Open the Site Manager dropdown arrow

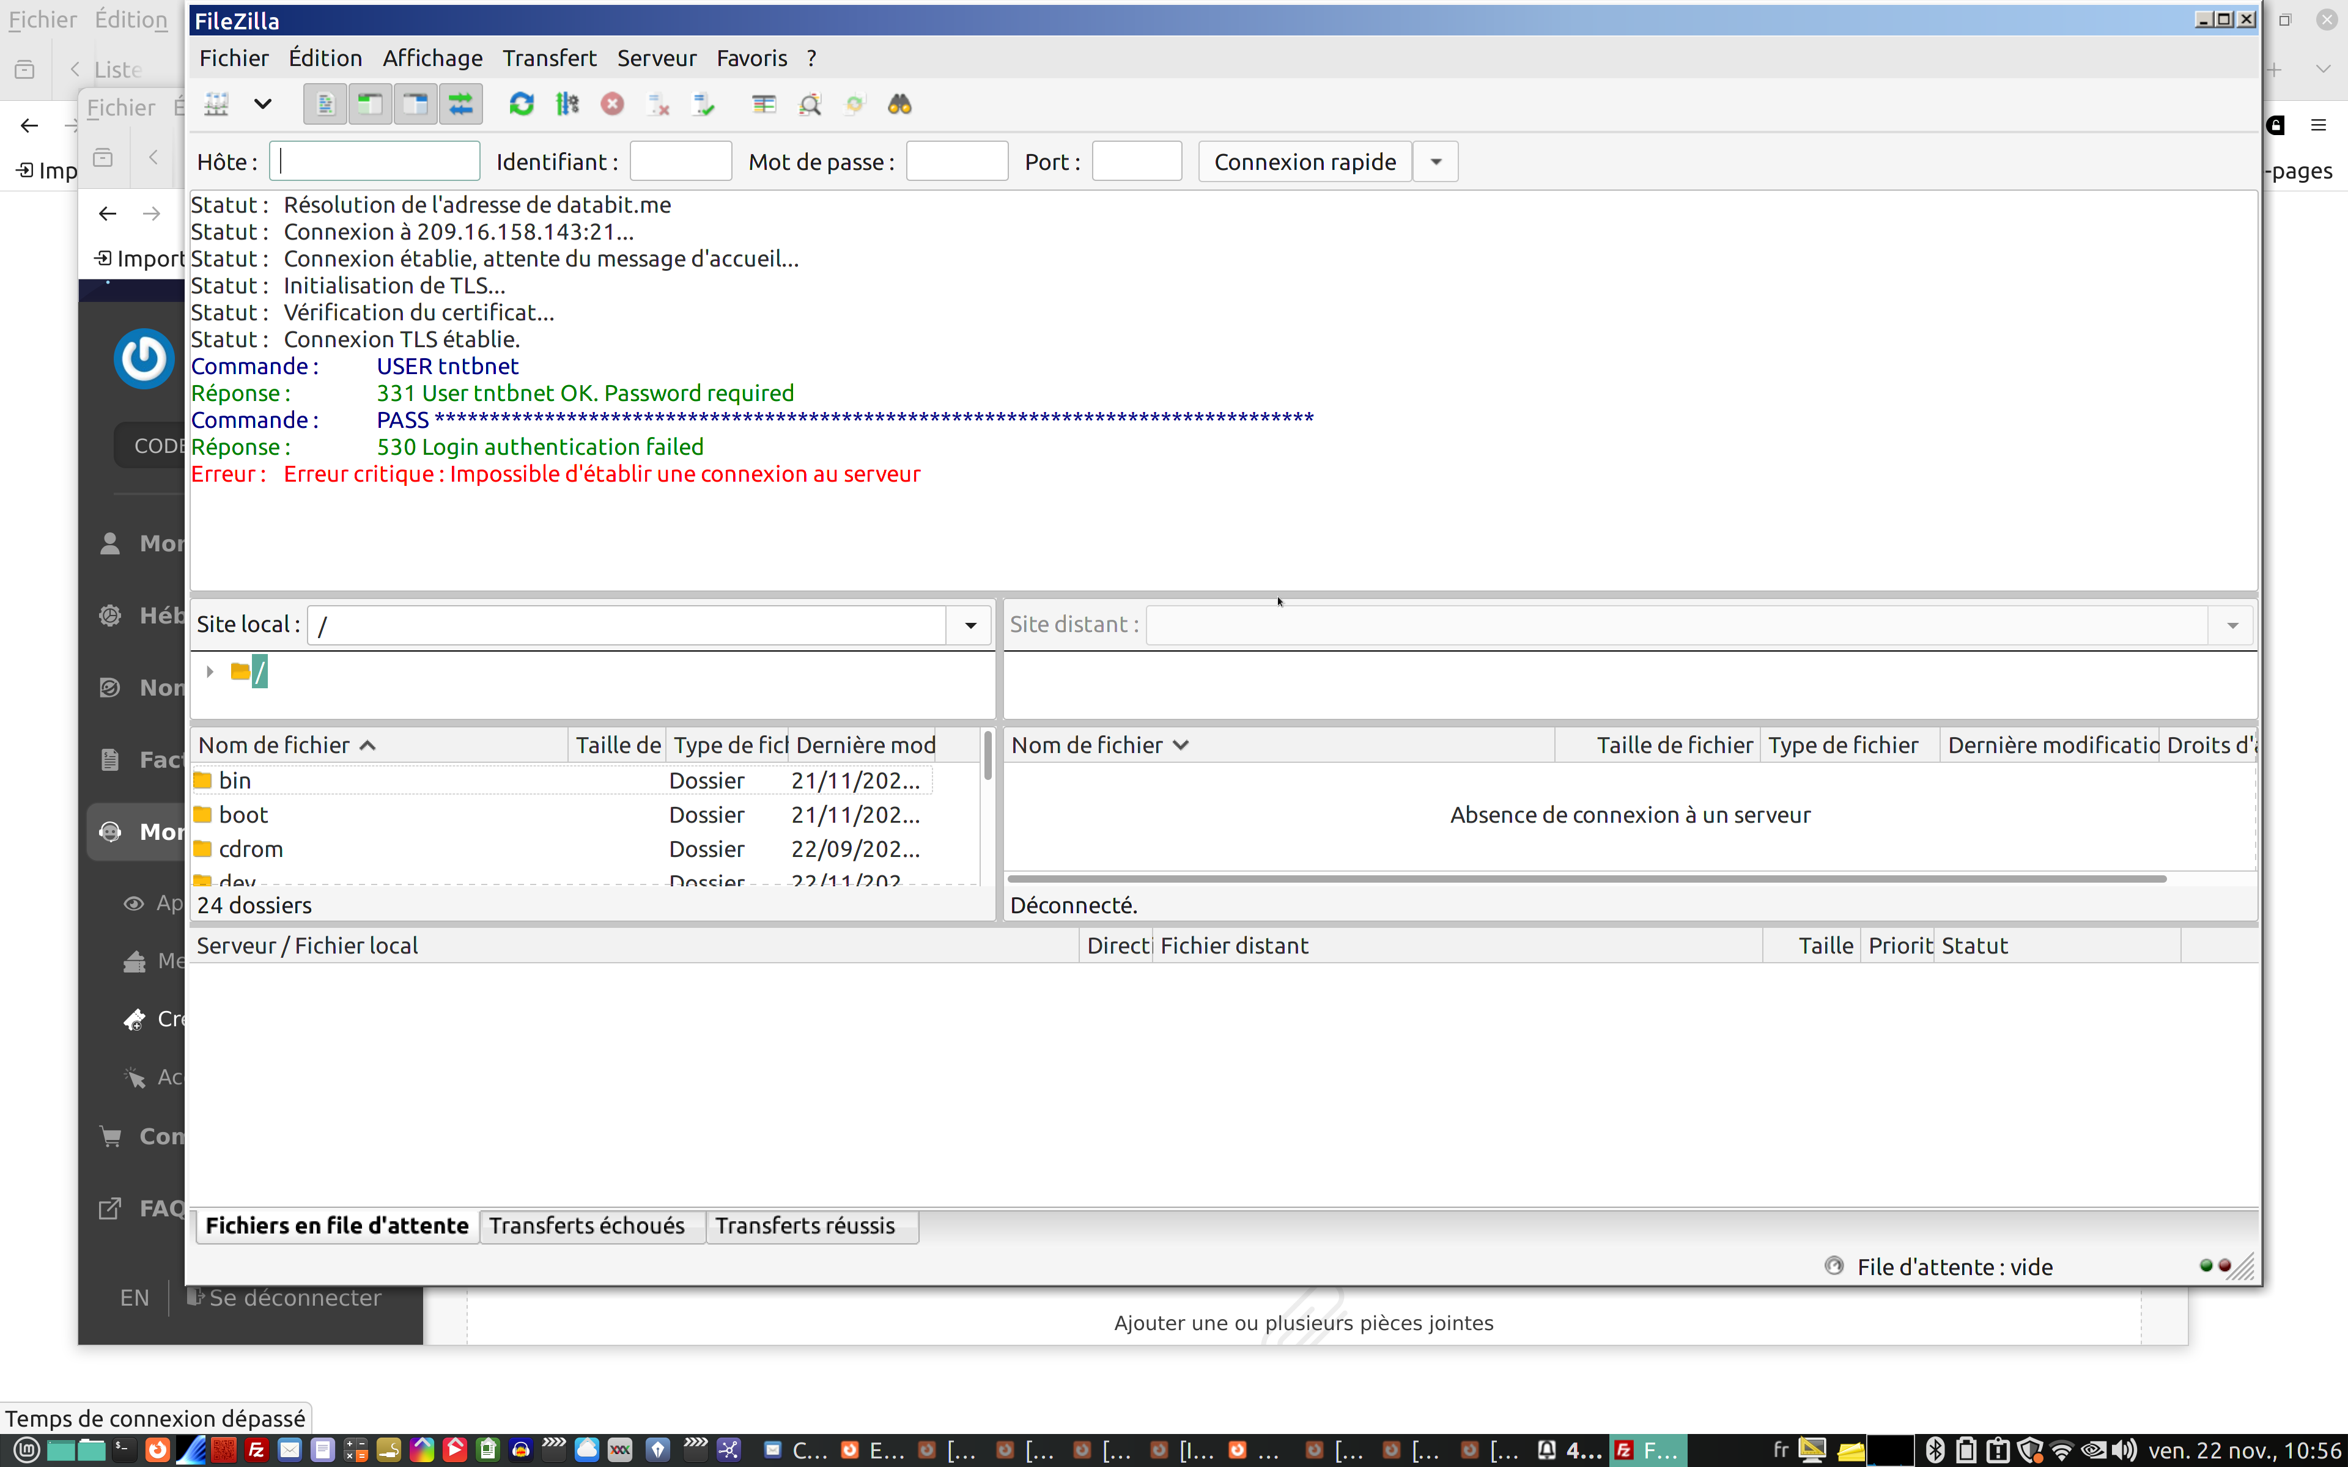262,104
